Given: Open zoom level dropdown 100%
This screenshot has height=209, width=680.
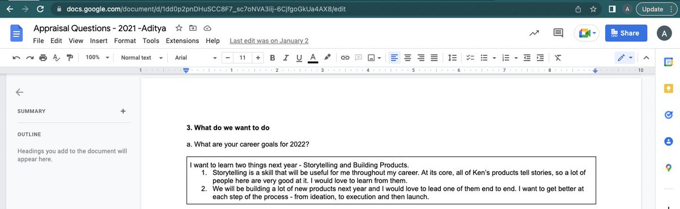Looking at the screenshot, I should click(97, 57).
